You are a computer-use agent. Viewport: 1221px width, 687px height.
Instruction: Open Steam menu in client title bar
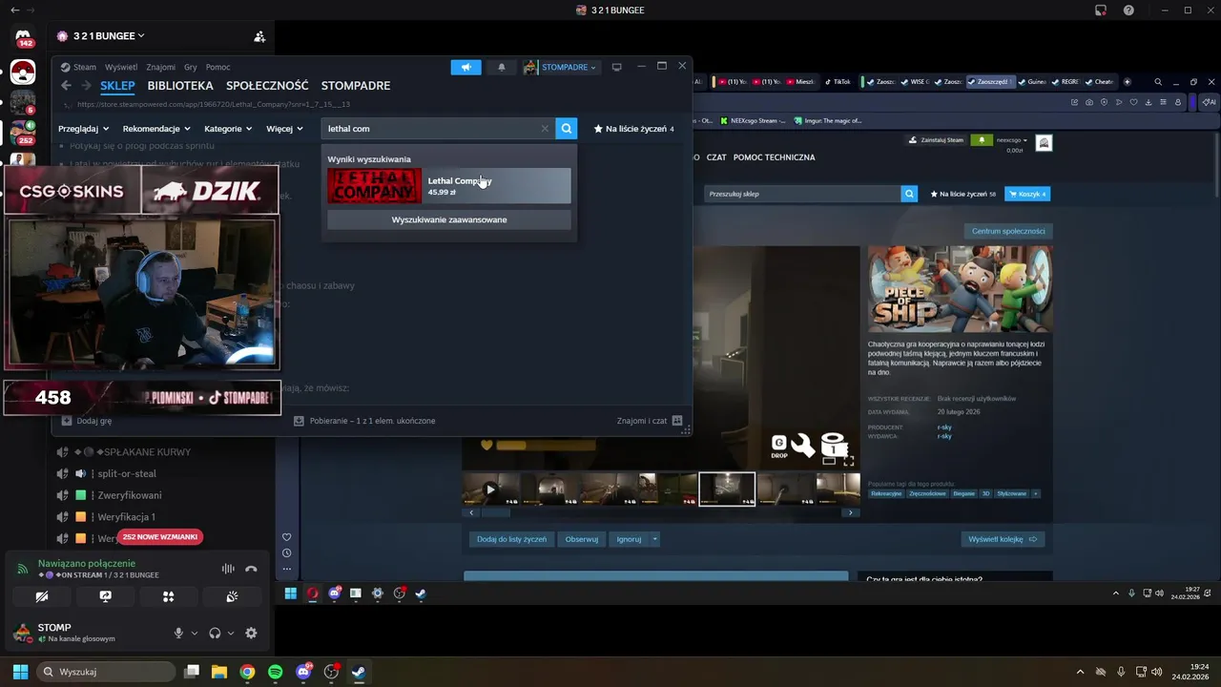(x=78, y=67)
